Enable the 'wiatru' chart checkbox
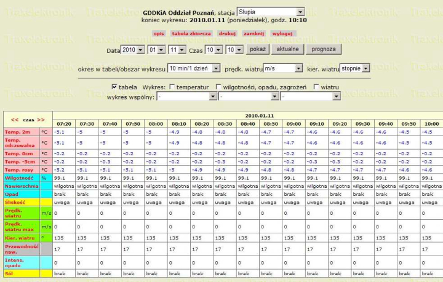This screenshot has width=443, height=282. tap(316, 87)
